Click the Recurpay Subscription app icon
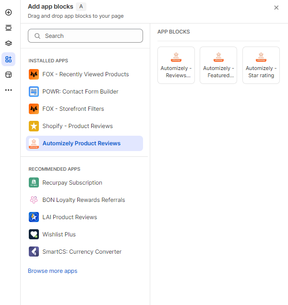The height and width of the screenshot is (305, 288). pyautogui.click(x=34, y=182)
